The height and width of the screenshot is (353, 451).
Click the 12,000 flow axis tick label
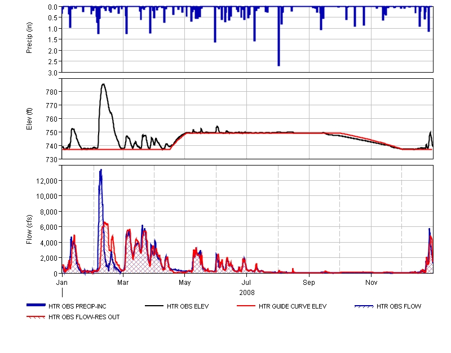47,181
